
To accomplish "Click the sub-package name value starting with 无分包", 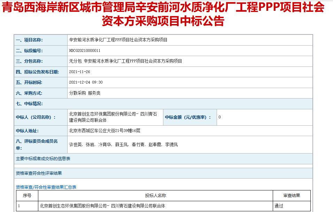I will pos(126,61).
